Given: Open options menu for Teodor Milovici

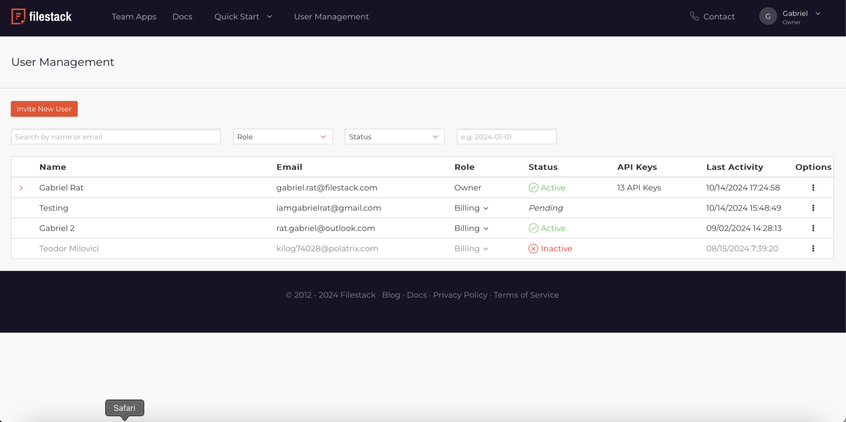Looking at the screenshot, I should pos(813,248).
